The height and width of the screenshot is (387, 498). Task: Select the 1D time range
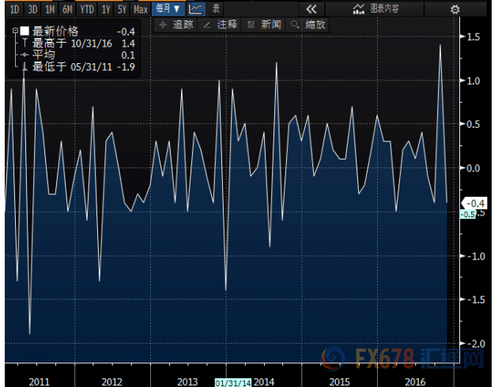tap(13, 9)
